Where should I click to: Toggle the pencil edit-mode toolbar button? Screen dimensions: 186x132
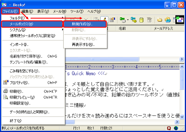point(104,19)
